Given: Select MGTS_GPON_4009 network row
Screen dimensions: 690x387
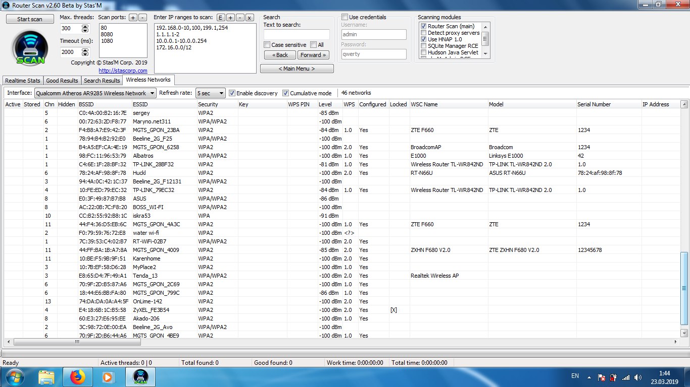Looking at the screenshot, I should pos(342,250).
